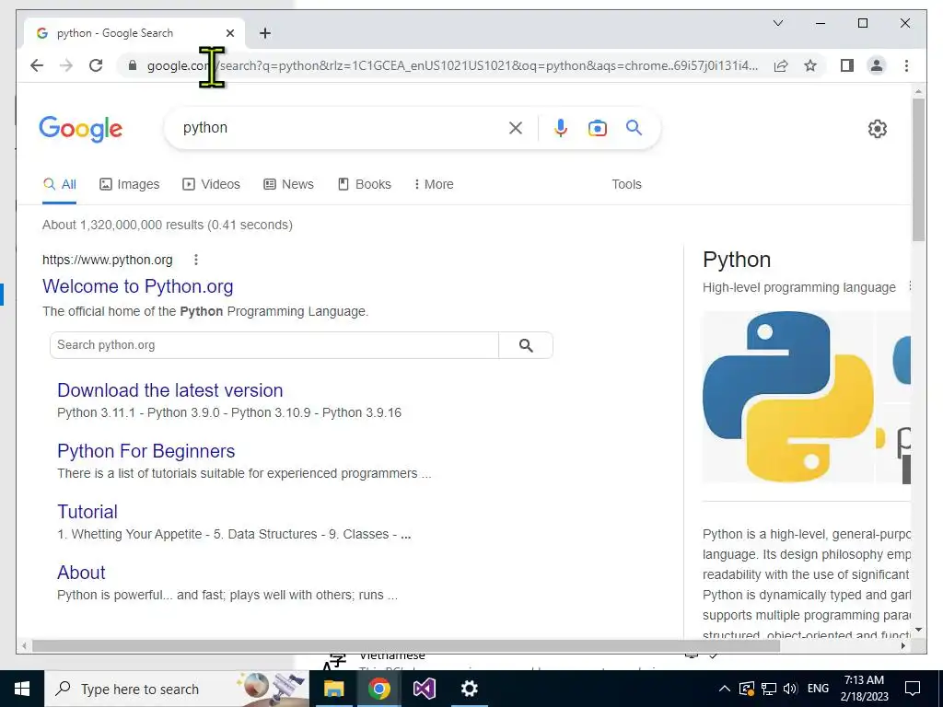This screenshot has width=943, height=707.
Task: Open the Windows Start menu
Action: [x=22, y=689]
